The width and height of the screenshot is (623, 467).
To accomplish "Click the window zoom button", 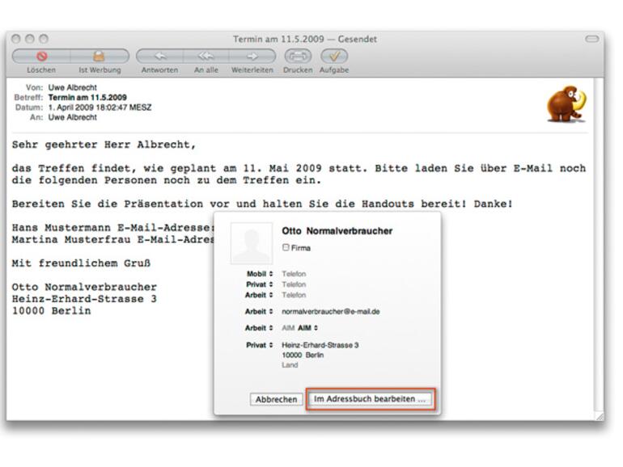I will point(44,39).
